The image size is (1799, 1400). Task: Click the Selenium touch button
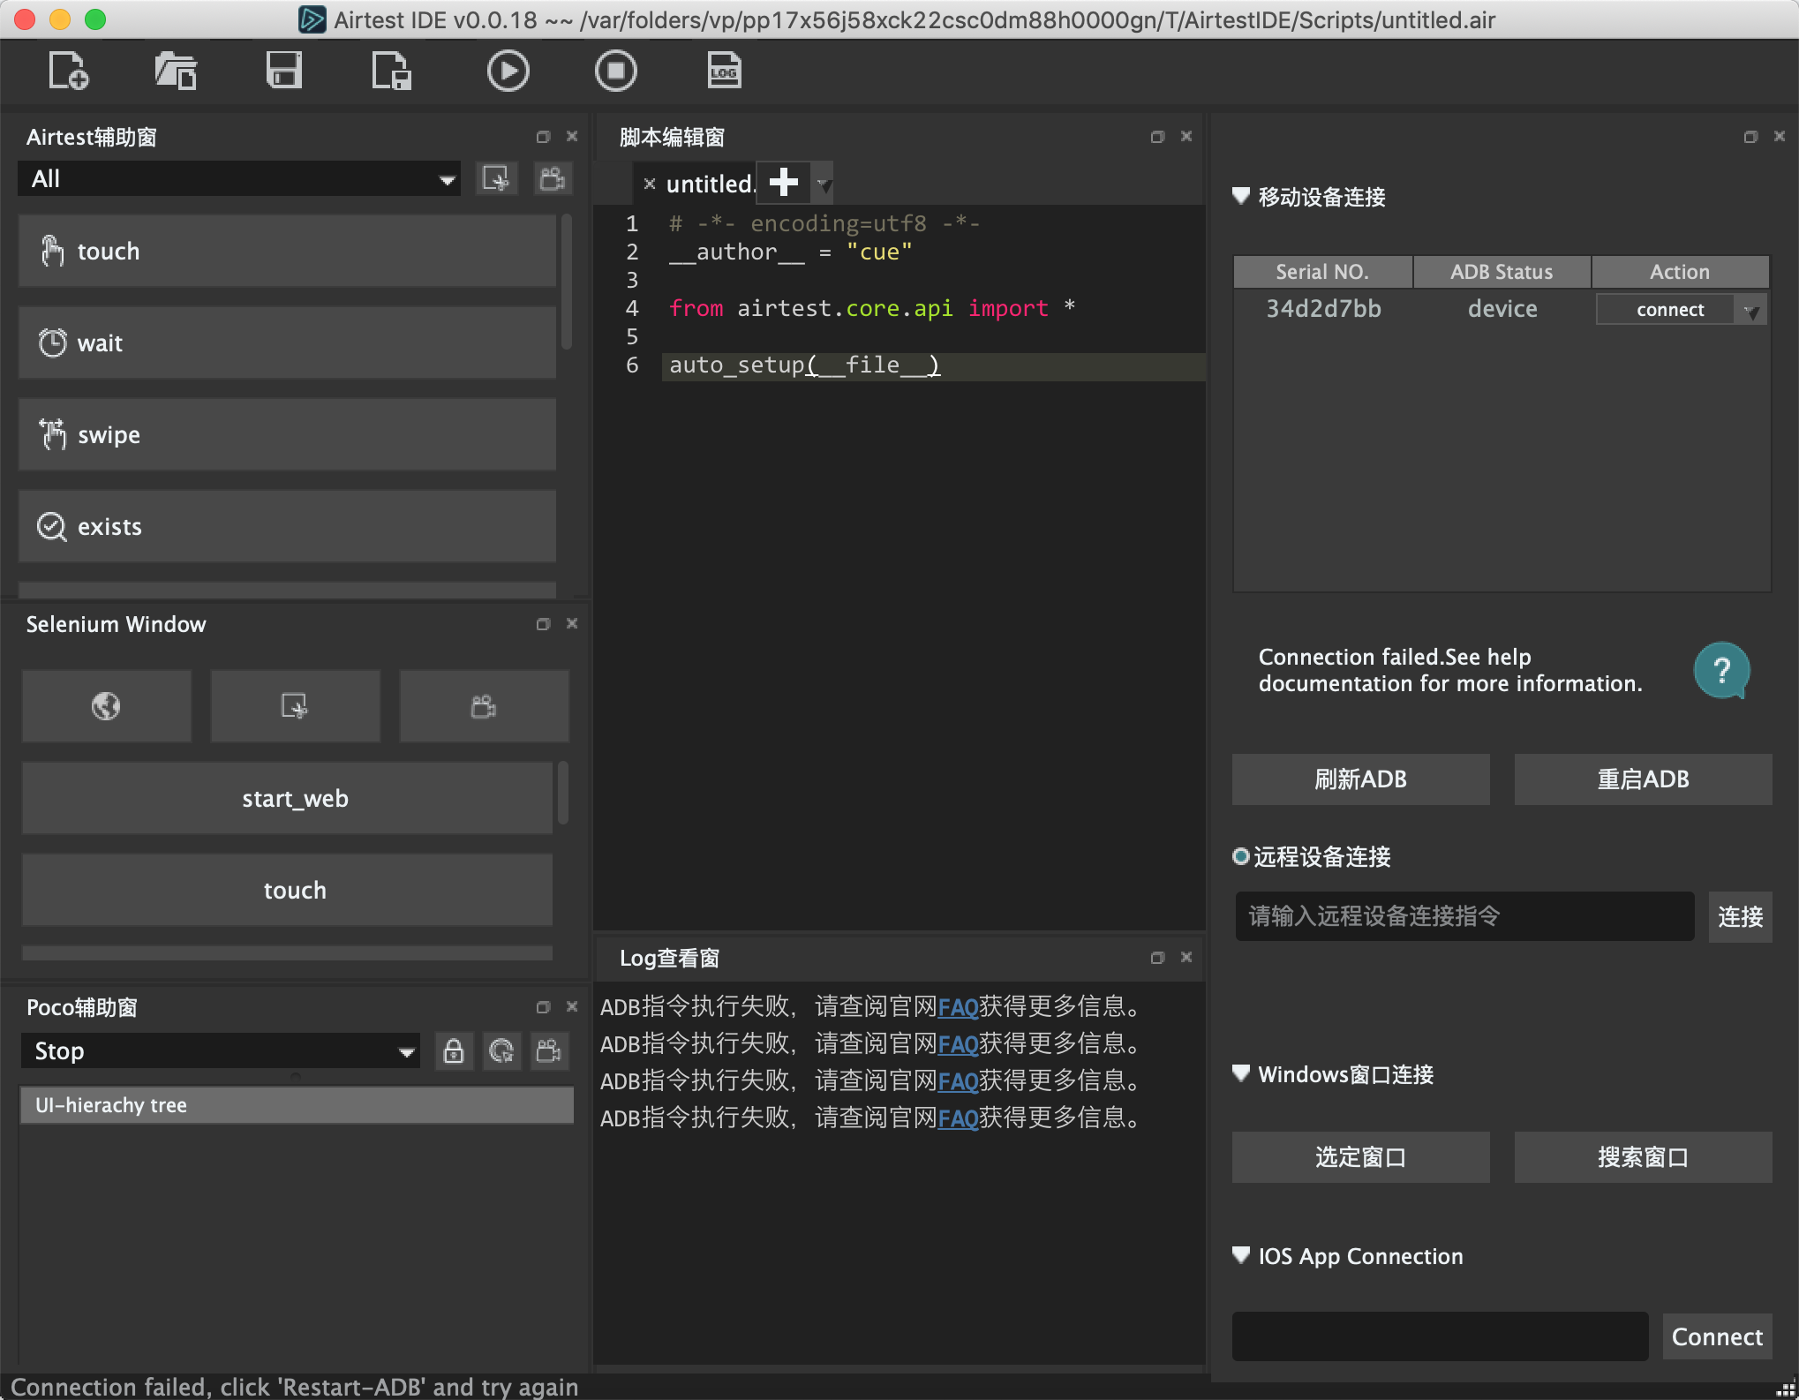pyautogui.click(x=287, y=890)
